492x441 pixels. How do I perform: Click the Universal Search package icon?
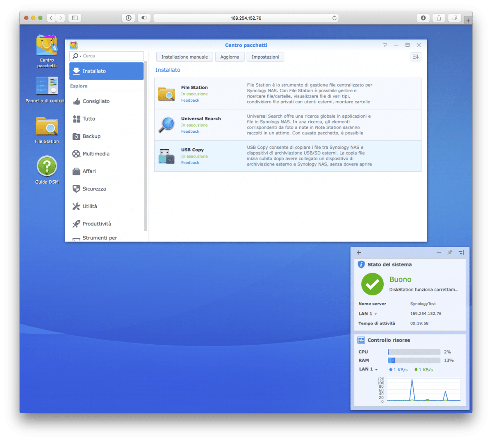[x=166, y=125]
